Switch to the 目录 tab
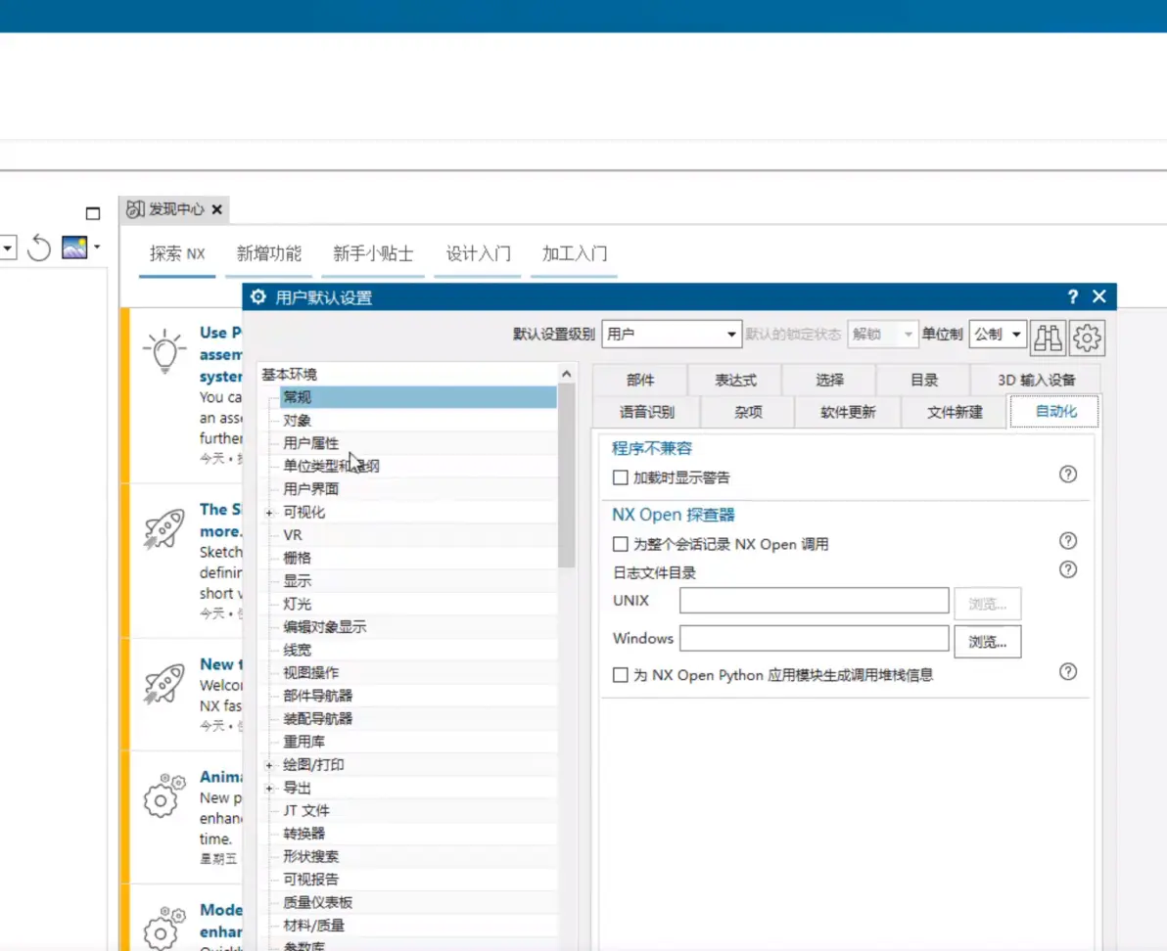 point(923,380)
